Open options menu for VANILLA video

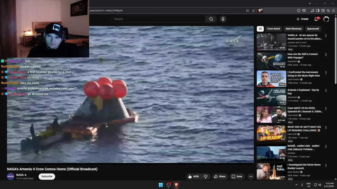pos(326,36)
